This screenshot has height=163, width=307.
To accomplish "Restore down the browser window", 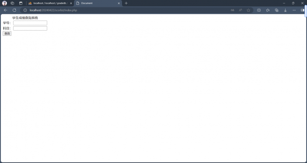I will pyautogui.click(x=293, y=3).
